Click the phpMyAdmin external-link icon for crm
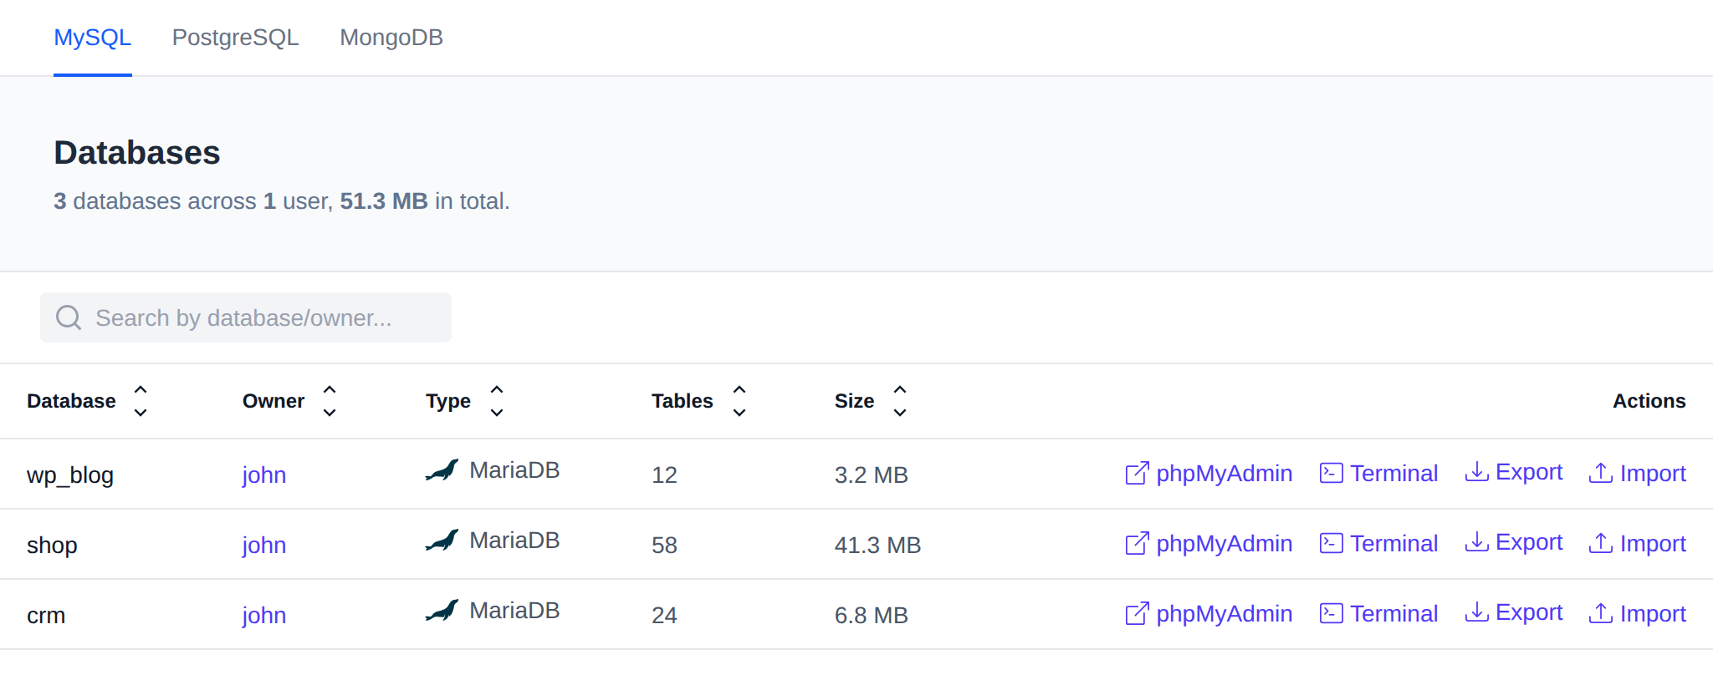Image resolution: width=1713 pixels, height=675 pixels. coord(1138,613)
